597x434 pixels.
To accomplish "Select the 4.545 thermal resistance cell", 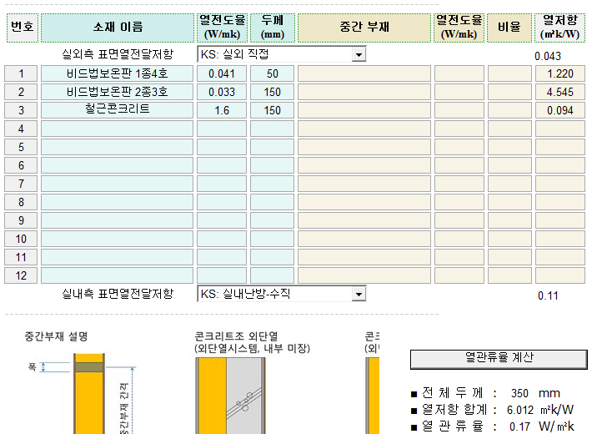I will tap(559, 92).
